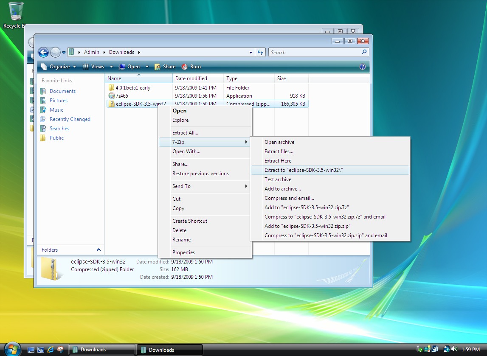The width and height of the screenshot is (487, 356).
Task: Click the Share toolbar button
Action: (165, 67)
